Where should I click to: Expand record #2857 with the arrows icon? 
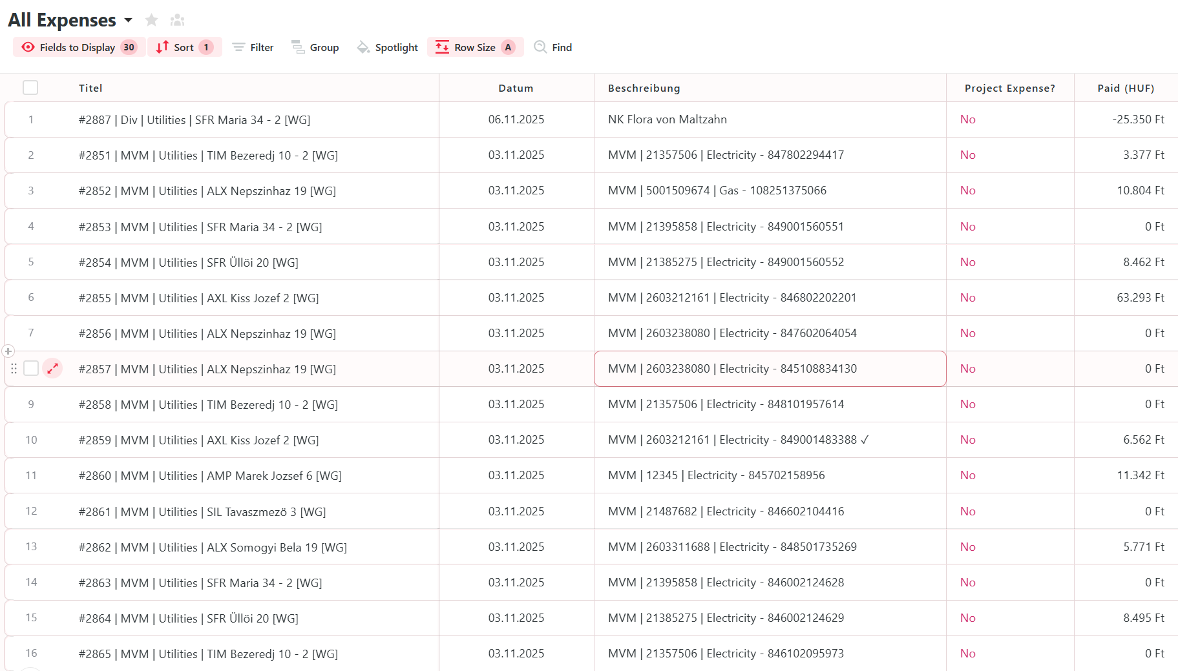52,369
